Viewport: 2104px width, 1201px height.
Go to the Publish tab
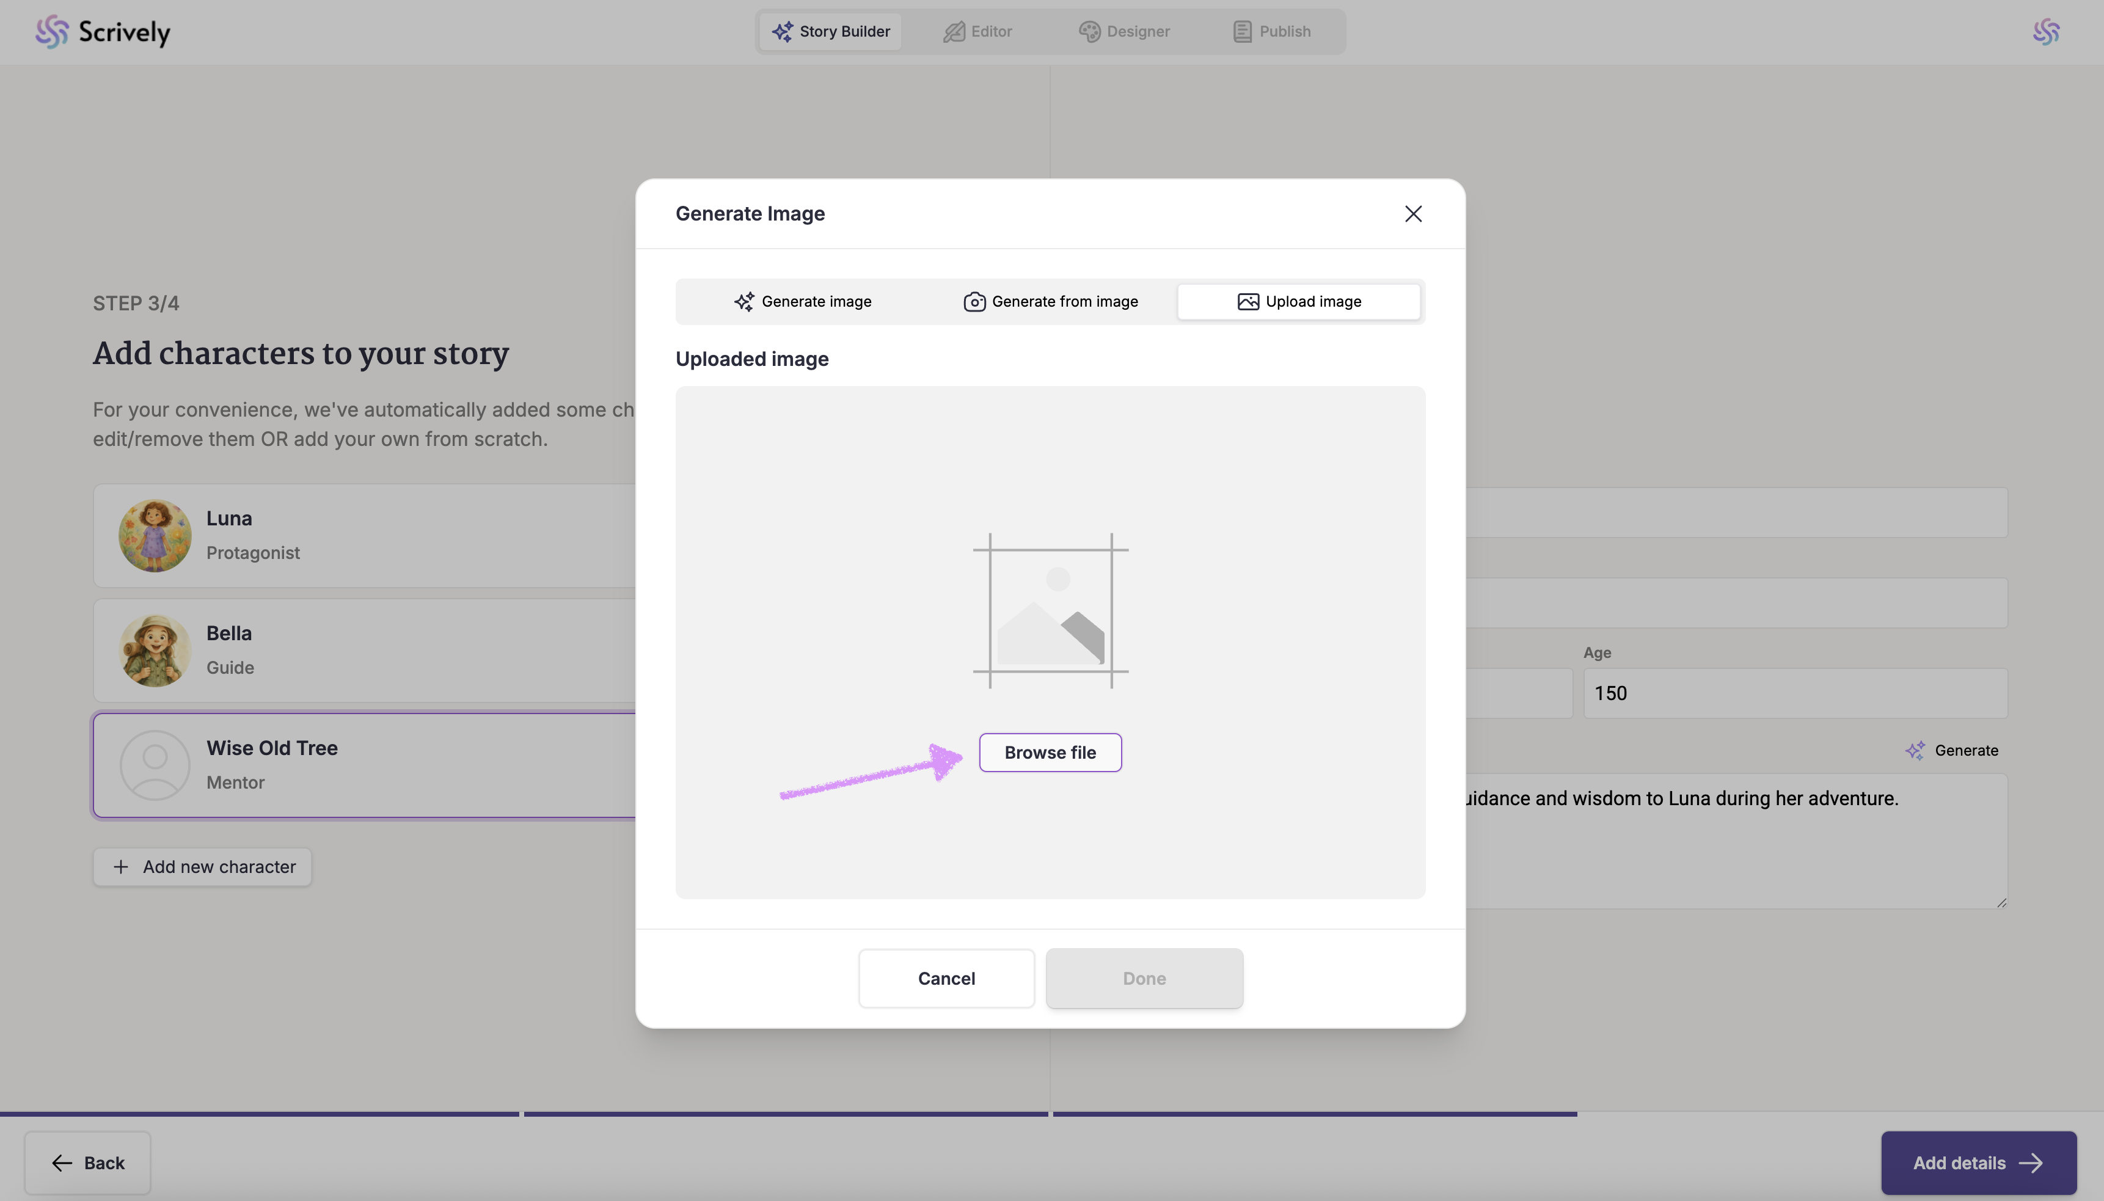coord(1272,31)
